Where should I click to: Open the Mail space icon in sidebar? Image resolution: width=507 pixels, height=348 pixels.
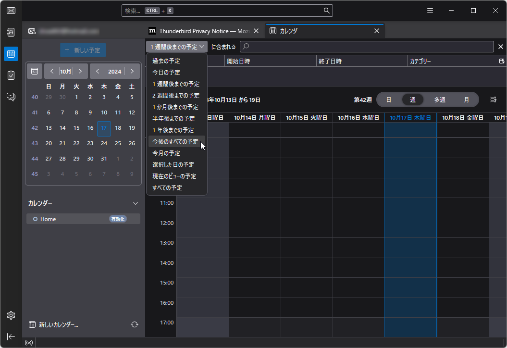11,11
